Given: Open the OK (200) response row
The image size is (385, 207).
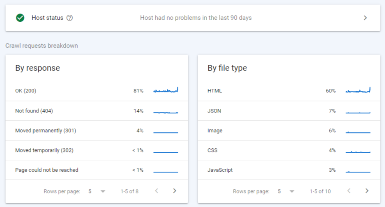Looking at the screenshot, I should pos(26,91).
